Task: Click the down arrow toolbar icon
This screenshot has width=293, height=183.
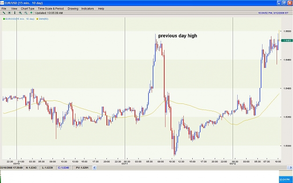Action: tap(15, 13)
